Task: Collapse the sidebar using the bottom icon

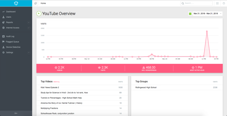Action: point(16,113)
